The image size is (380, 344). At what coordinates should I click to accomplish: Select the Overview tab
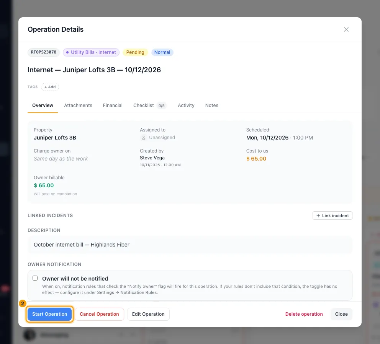click(x=43, y=105)
